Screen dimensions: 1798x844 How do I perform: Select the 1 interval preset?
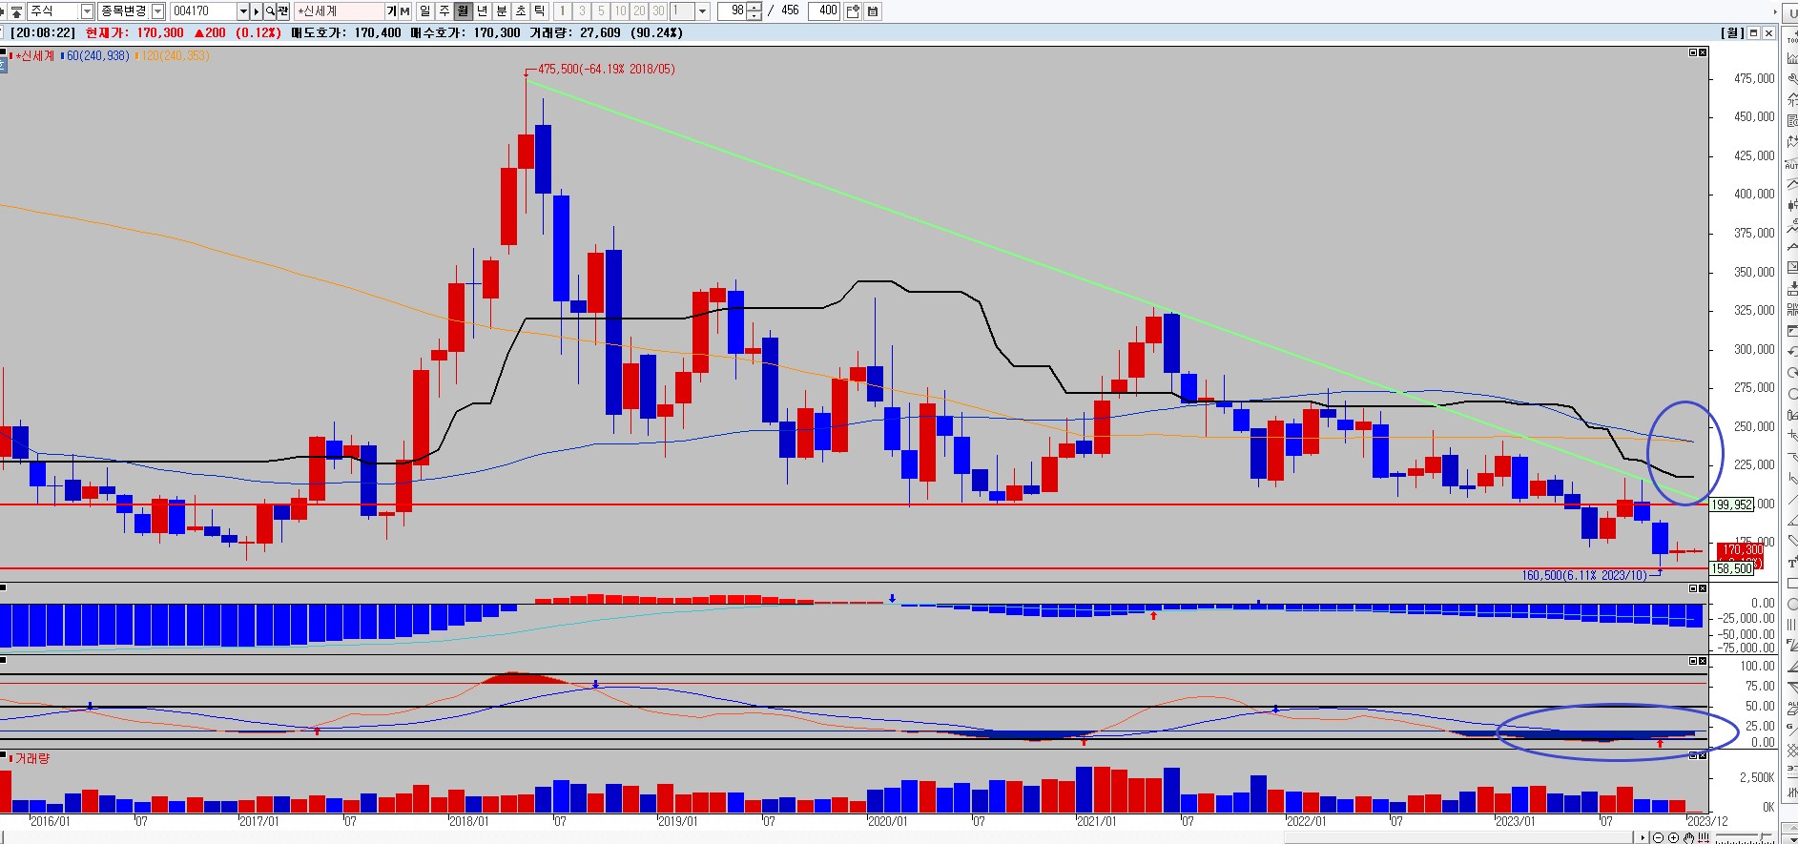point(563,10)
